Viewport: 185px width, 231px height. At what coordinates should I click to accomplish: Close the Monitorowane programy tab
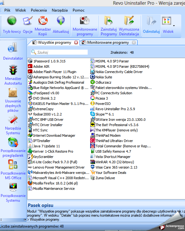(134, 42)
